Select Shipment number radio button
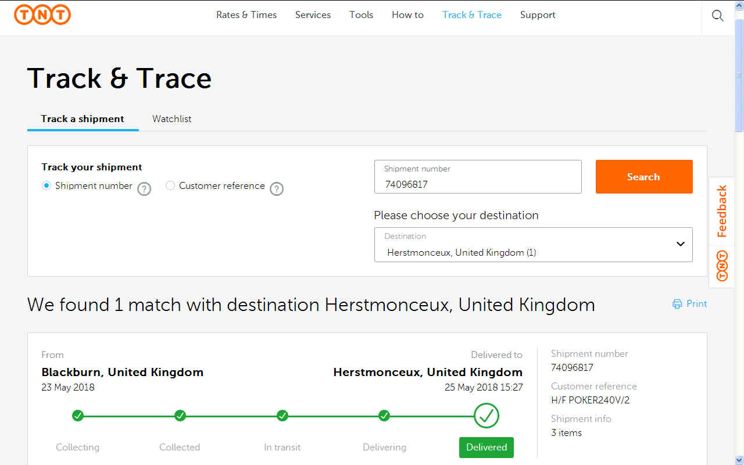744x465 pixels. (x=46, y=185)
